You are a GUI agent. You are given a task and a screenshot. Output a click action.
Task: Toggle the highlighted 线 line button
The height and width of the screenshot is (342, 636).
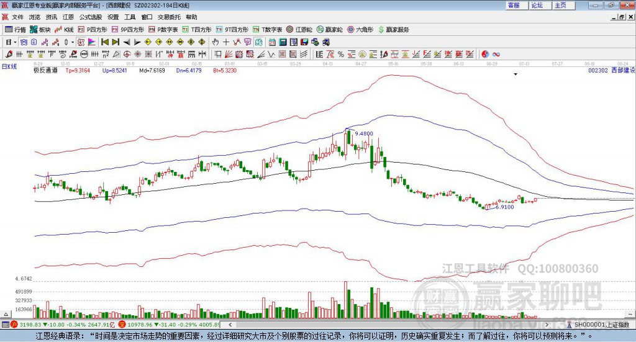pos(258,42)
